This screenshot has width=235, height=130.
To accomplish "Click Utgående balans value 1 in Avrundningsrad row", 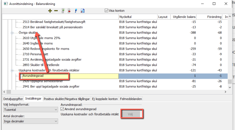I will tap(195, 76).
